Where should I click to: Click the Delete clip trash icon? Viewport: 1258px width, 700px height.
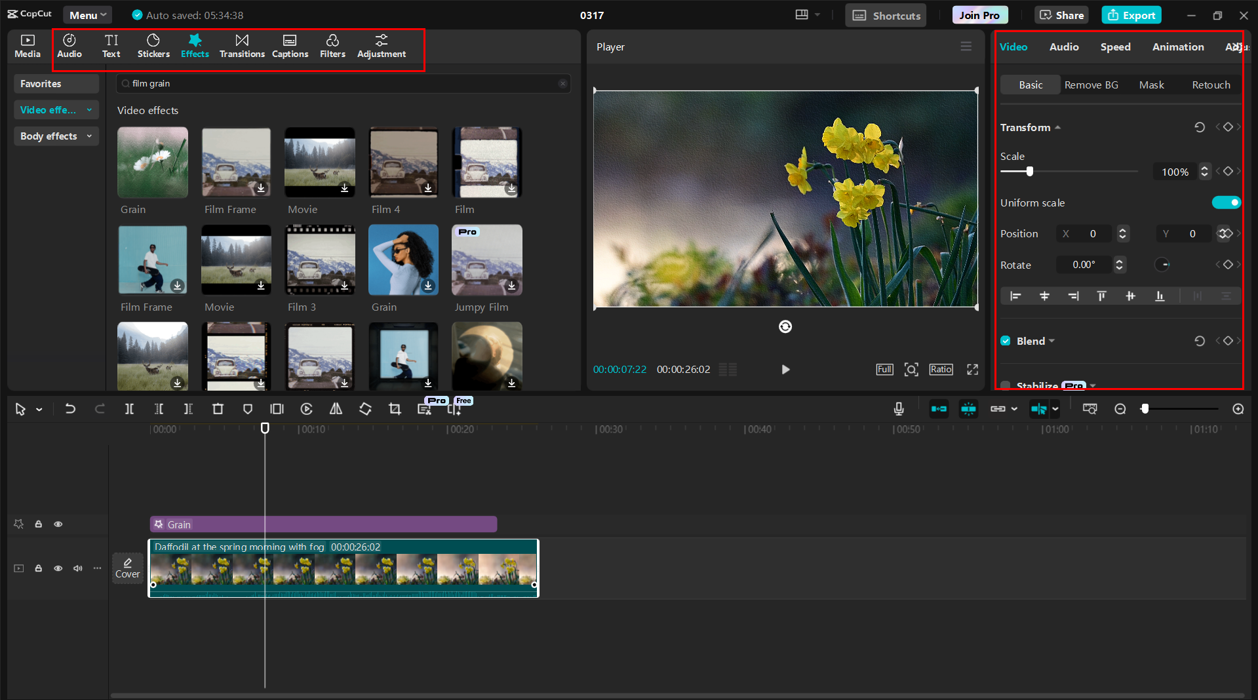tap(218, 409)
